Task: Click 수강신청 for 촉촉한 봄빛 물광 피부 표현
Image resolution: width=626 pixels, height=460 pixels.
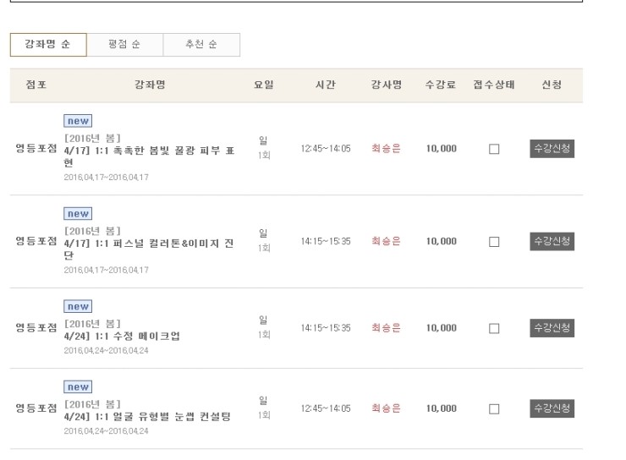Action: click(x=552, y=149)
